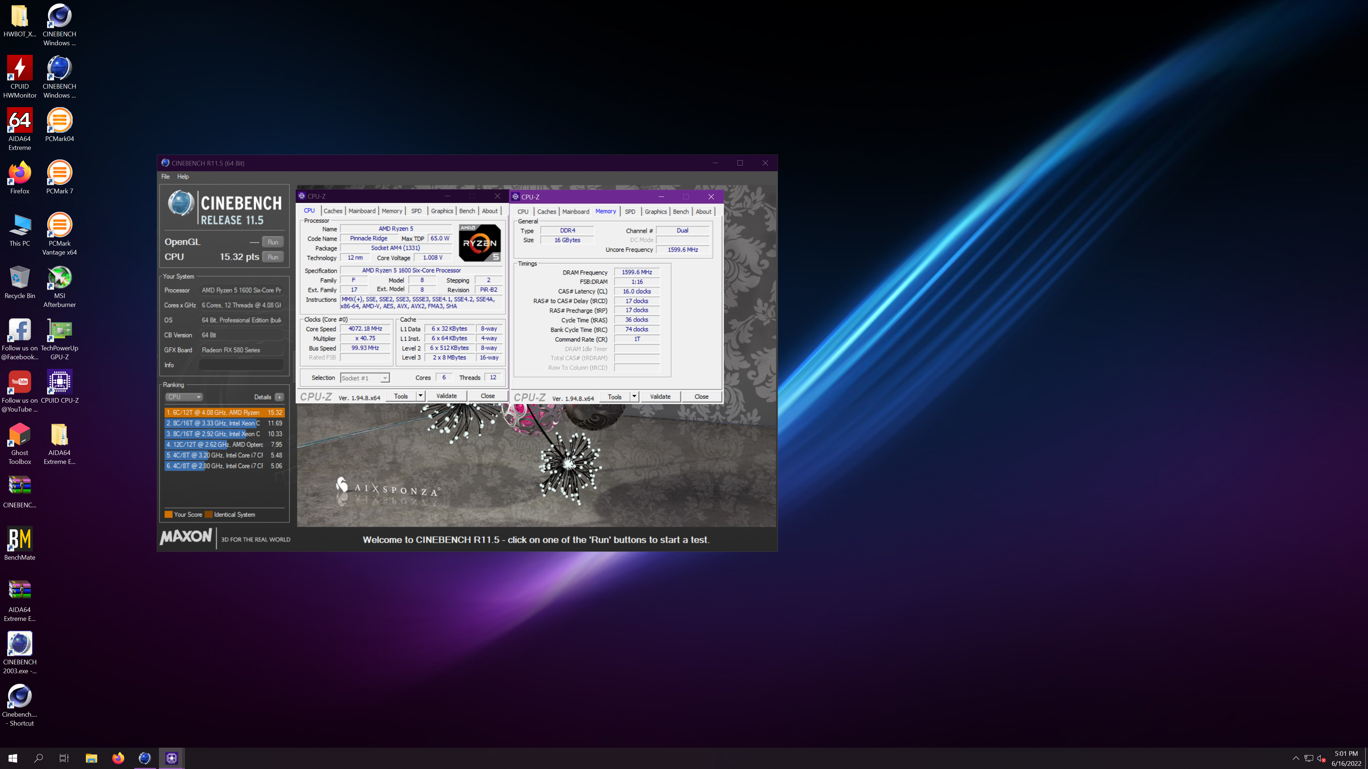Viewport: 1368px width, 769px height.
Task: Open Follow us on Facebook shortcut
Action: [20, 339]
